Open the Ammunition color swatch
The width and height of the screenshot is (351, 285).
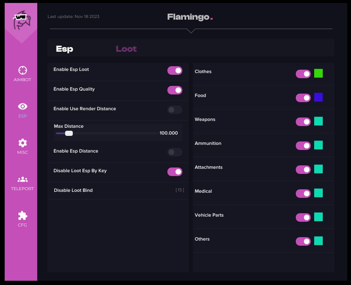pyautogui.click(x=318, y=145)
